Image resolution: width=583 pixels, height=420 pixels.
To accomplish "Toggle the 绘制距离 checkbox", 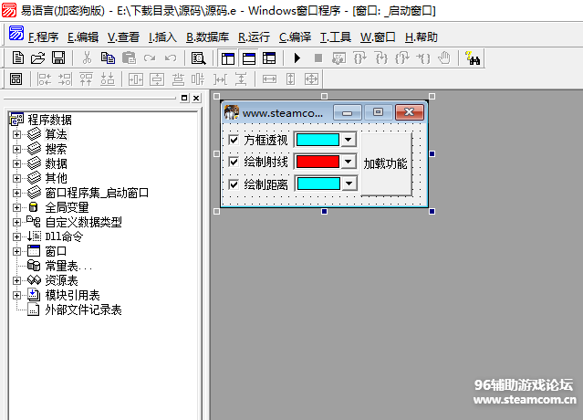I will (x=233, y=184).
